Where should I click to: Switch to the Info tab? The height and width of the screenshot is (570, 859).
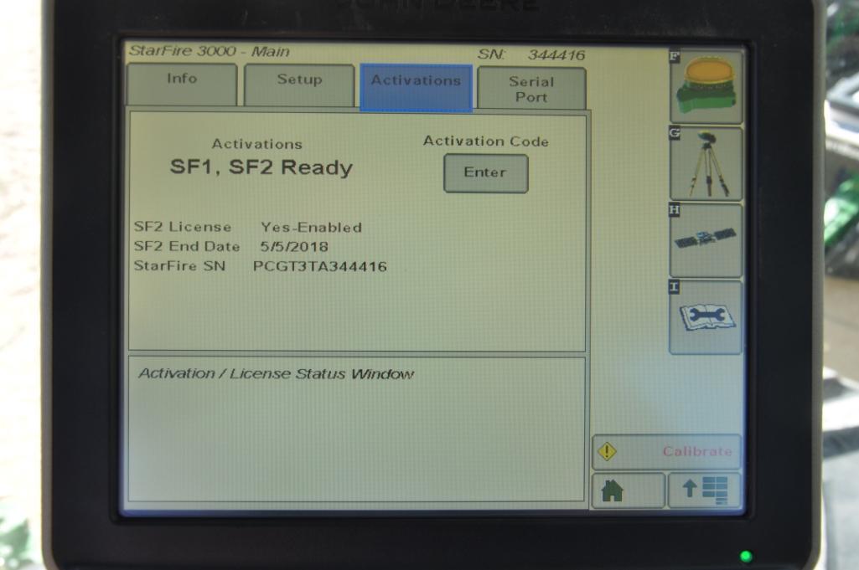coord(182,85)
